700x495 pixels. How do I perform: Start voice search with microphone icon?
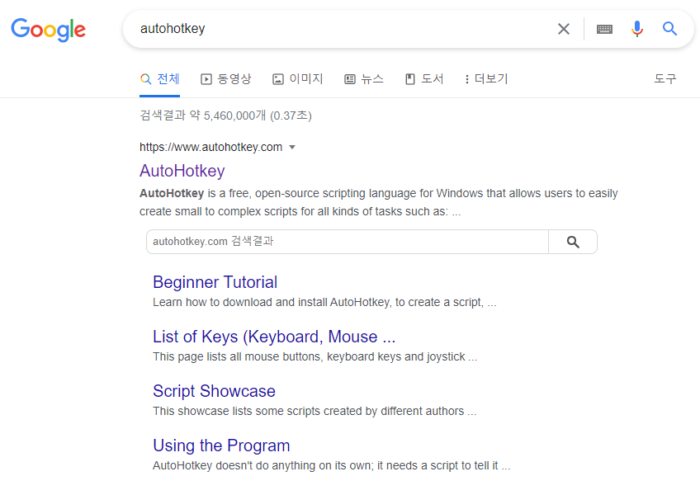coord(637,29)
